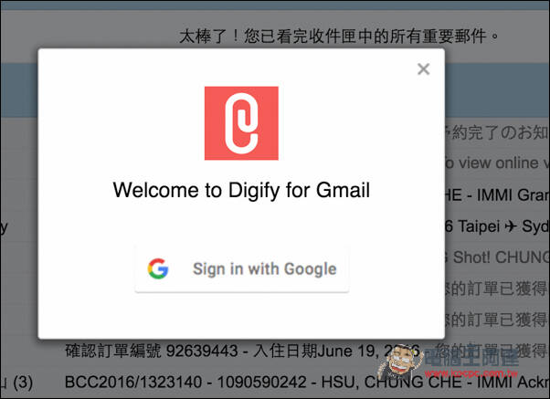The image size is (550, 399).
Task: Click the Google G logo icon
Action: [158, 269]
